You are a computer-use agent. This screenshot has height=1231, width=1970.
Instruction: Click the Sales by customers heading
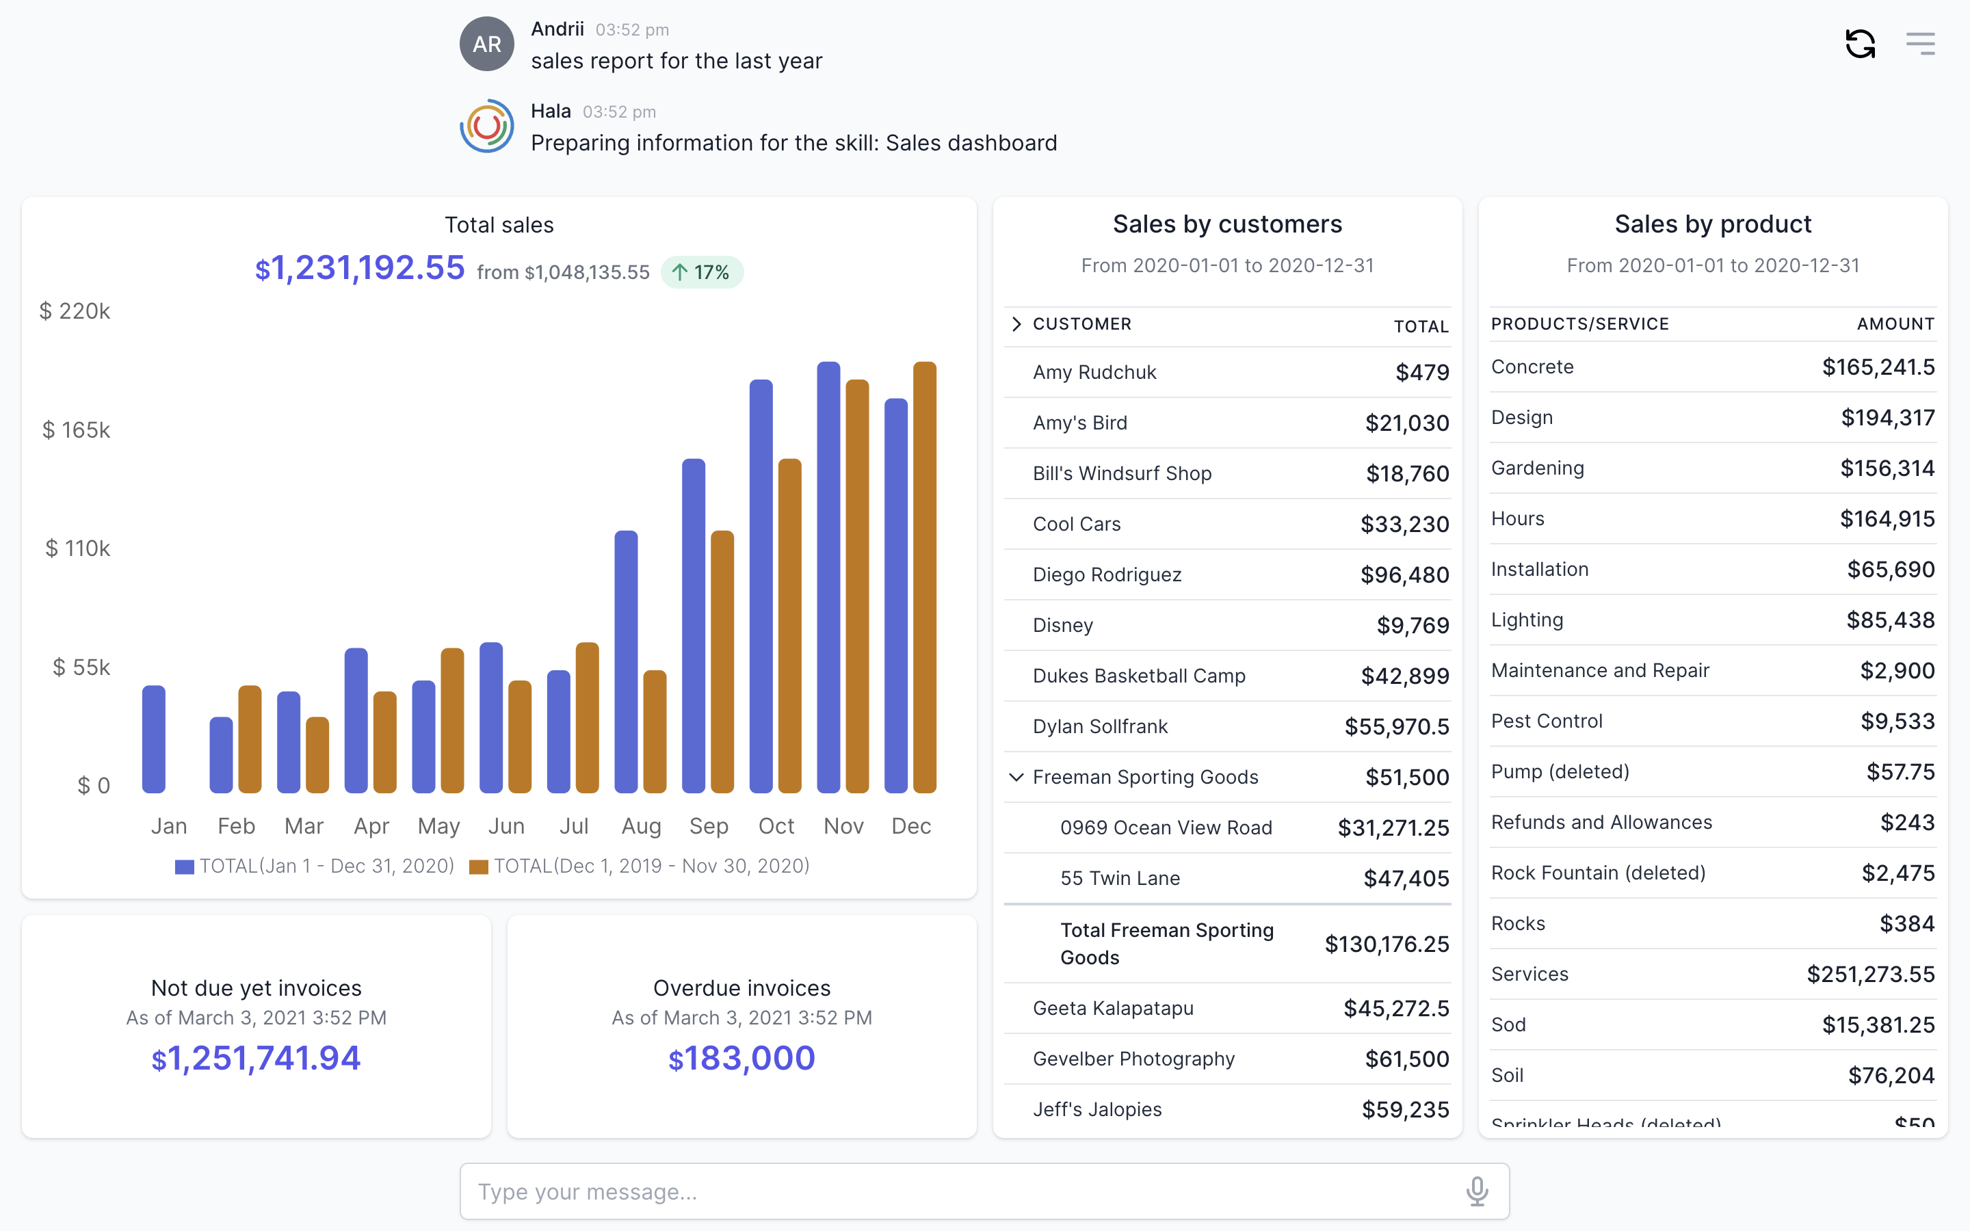pyautogui.click(x=1228, y=224)
